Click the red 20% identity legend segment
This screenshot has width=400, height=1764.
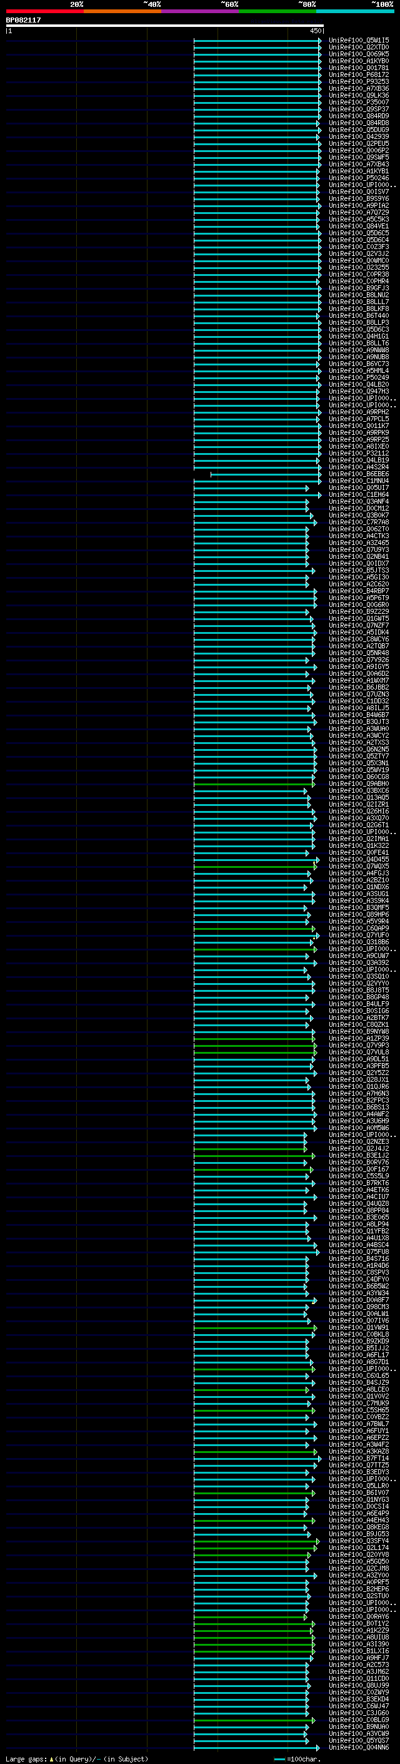click(44, 11)
